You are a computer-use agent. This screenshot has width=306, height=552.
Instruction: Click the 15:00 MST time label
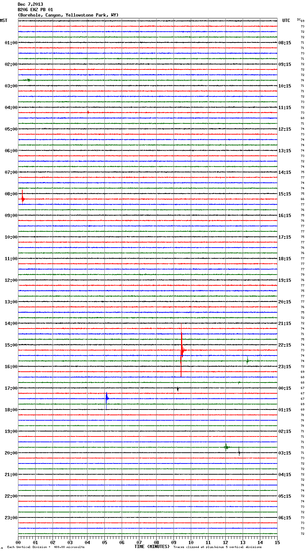click(x=11, y=345)
